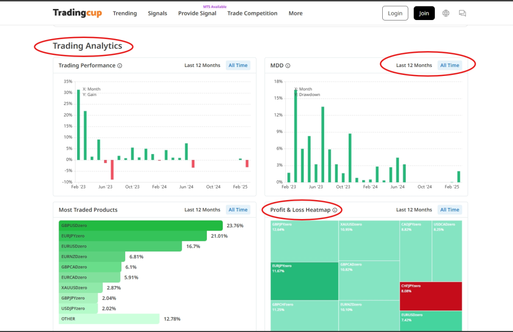Expand the More navigation menu
Screen dimensions: 513x332
coord(295,13)
